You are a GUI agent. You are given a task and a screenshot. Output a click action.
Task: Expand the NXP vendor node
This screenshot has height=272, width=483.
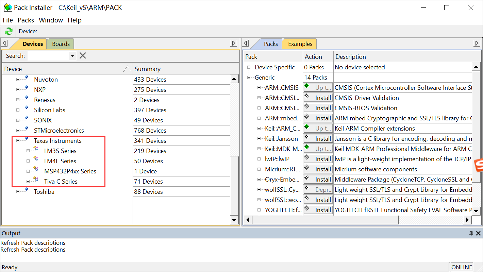(18, 90)
